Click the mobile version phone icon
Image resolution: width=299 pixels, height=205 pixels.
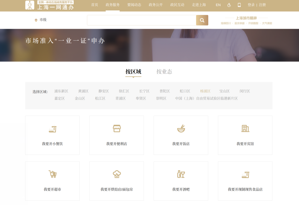point(240,5)
